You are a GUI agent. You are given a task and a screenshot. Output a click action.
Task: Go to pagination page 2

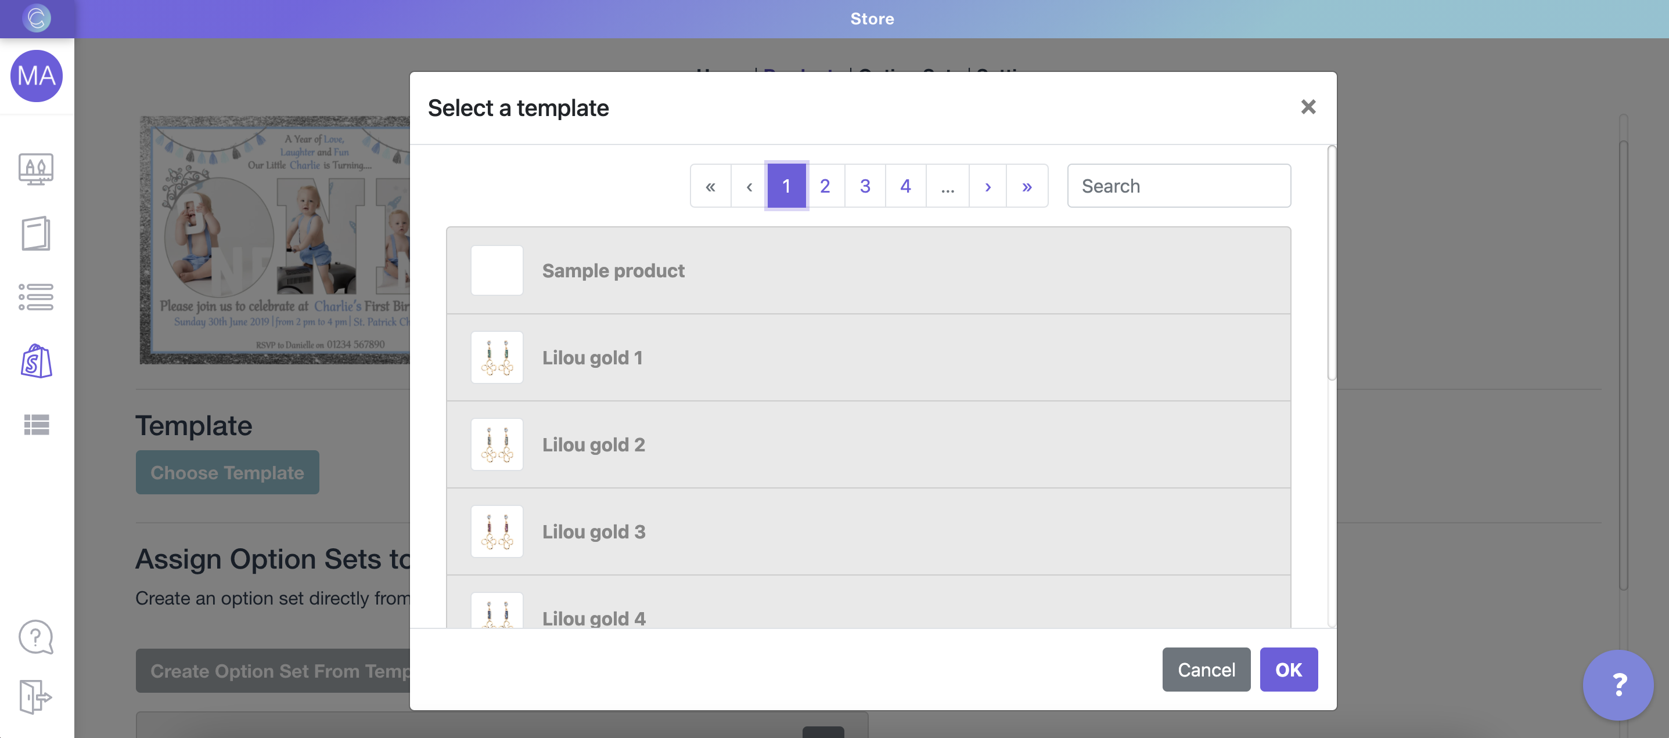(825, 186)
